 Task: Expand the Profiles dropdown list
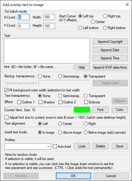(48, 147)
